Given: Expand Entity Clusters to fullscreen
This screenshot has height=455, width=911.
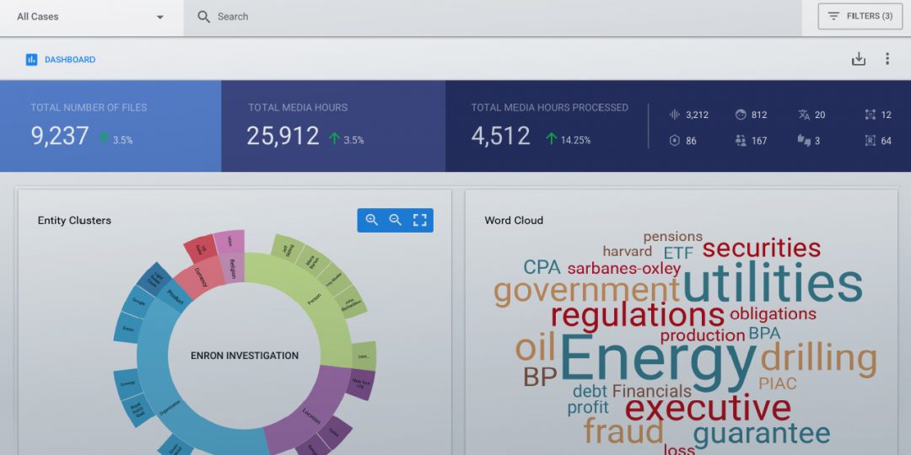Looking at the screenshot, I should pyautogui.click(x=419, y=220).
